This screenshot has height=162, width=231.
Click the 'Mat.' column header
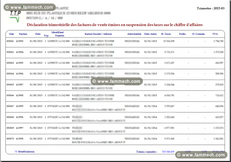(x=12, y=34)
